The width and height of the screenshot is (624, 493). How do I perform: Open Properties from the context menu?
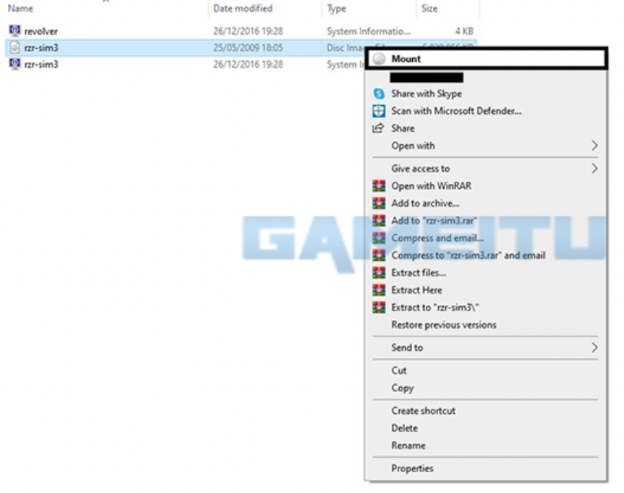[412, 468]
